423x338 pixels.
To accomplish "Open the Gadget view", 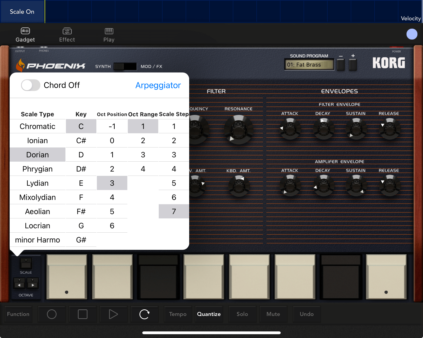I will pos(25,35).
